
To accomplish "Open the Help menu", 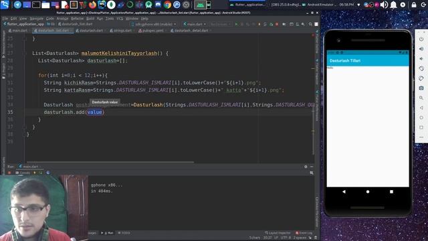I will [144, 19].
